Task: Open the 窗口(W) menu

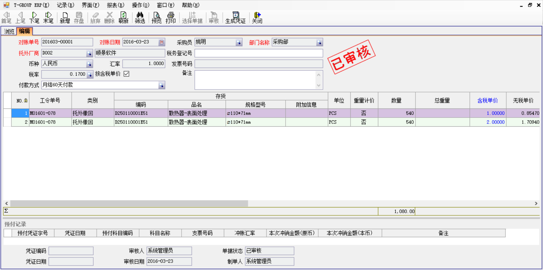Action: tap(166, 5)
